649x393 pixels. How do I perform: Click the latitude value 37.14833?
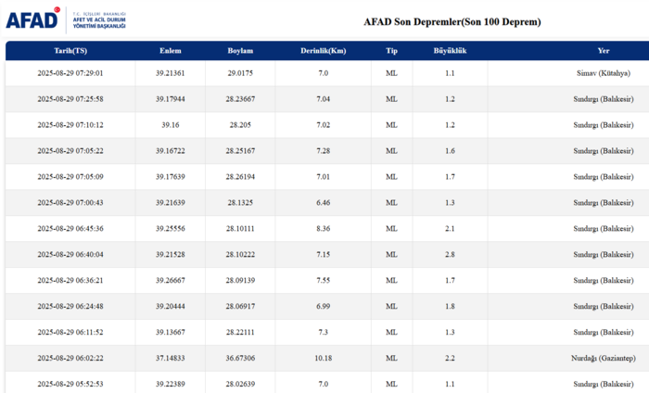point(171,358)
